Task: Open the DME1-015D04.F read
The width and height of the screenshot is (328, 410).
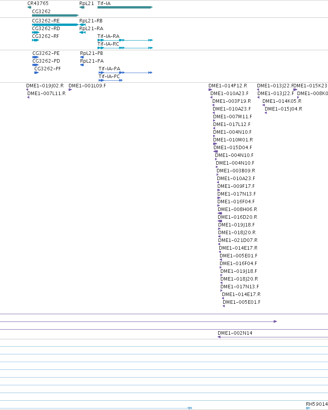Action: tap(215, 151)
